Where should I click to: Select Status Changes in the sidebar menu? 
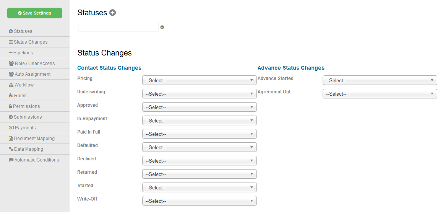click(34, 42)
